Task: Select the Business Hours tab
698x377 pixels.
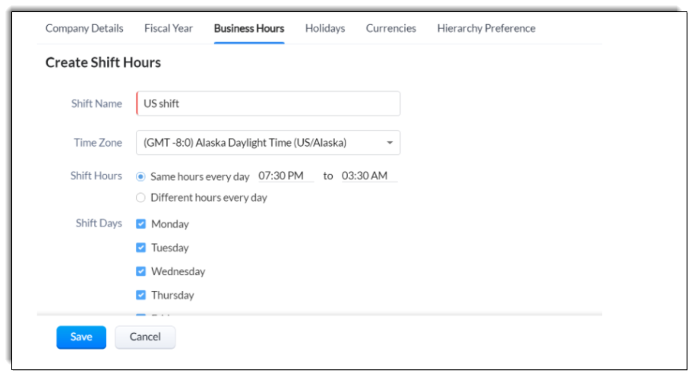Action: [249, 28]
